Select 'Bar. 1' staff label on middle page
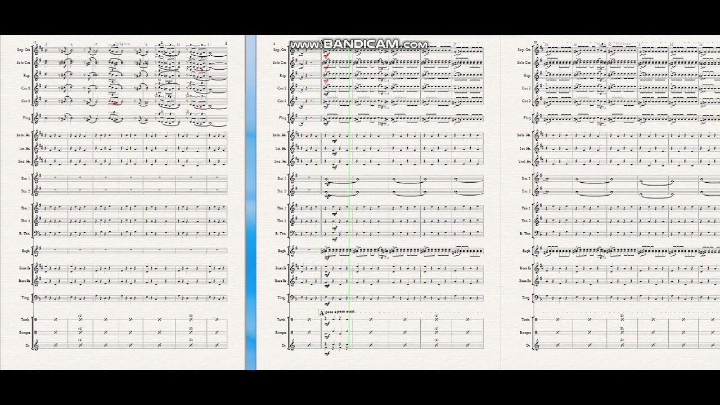 pos(282,178)
